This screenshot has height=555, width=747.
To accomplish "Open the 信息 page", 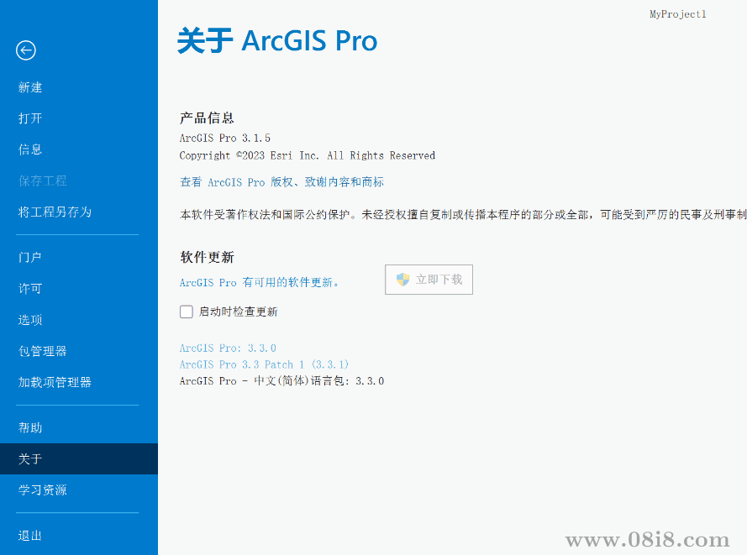I will pos(30,149).
